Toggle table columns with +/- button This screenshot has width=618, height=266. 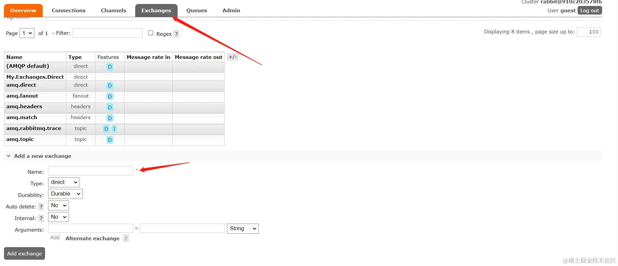[x=233, y=57]
